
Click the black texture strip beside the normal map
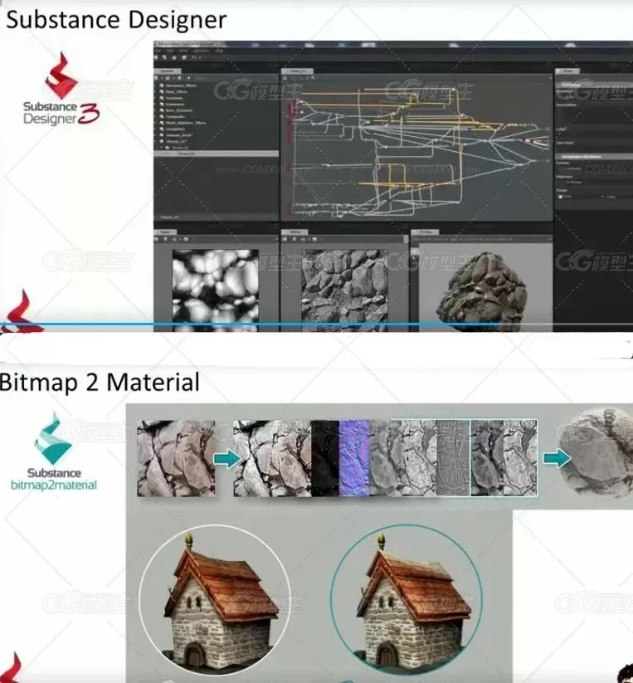[x=324, y=458]
